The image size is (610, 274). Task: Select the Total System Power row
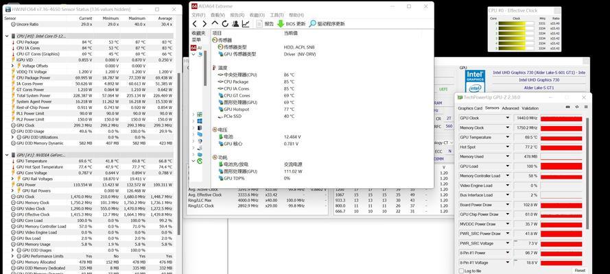point(89,95)
